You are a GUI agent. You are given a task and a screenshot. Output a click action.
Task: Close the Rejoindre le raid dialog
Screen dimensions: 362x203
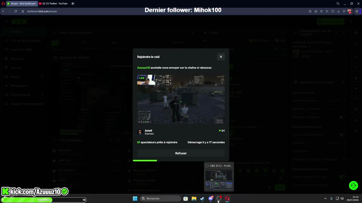pos(221,57)
